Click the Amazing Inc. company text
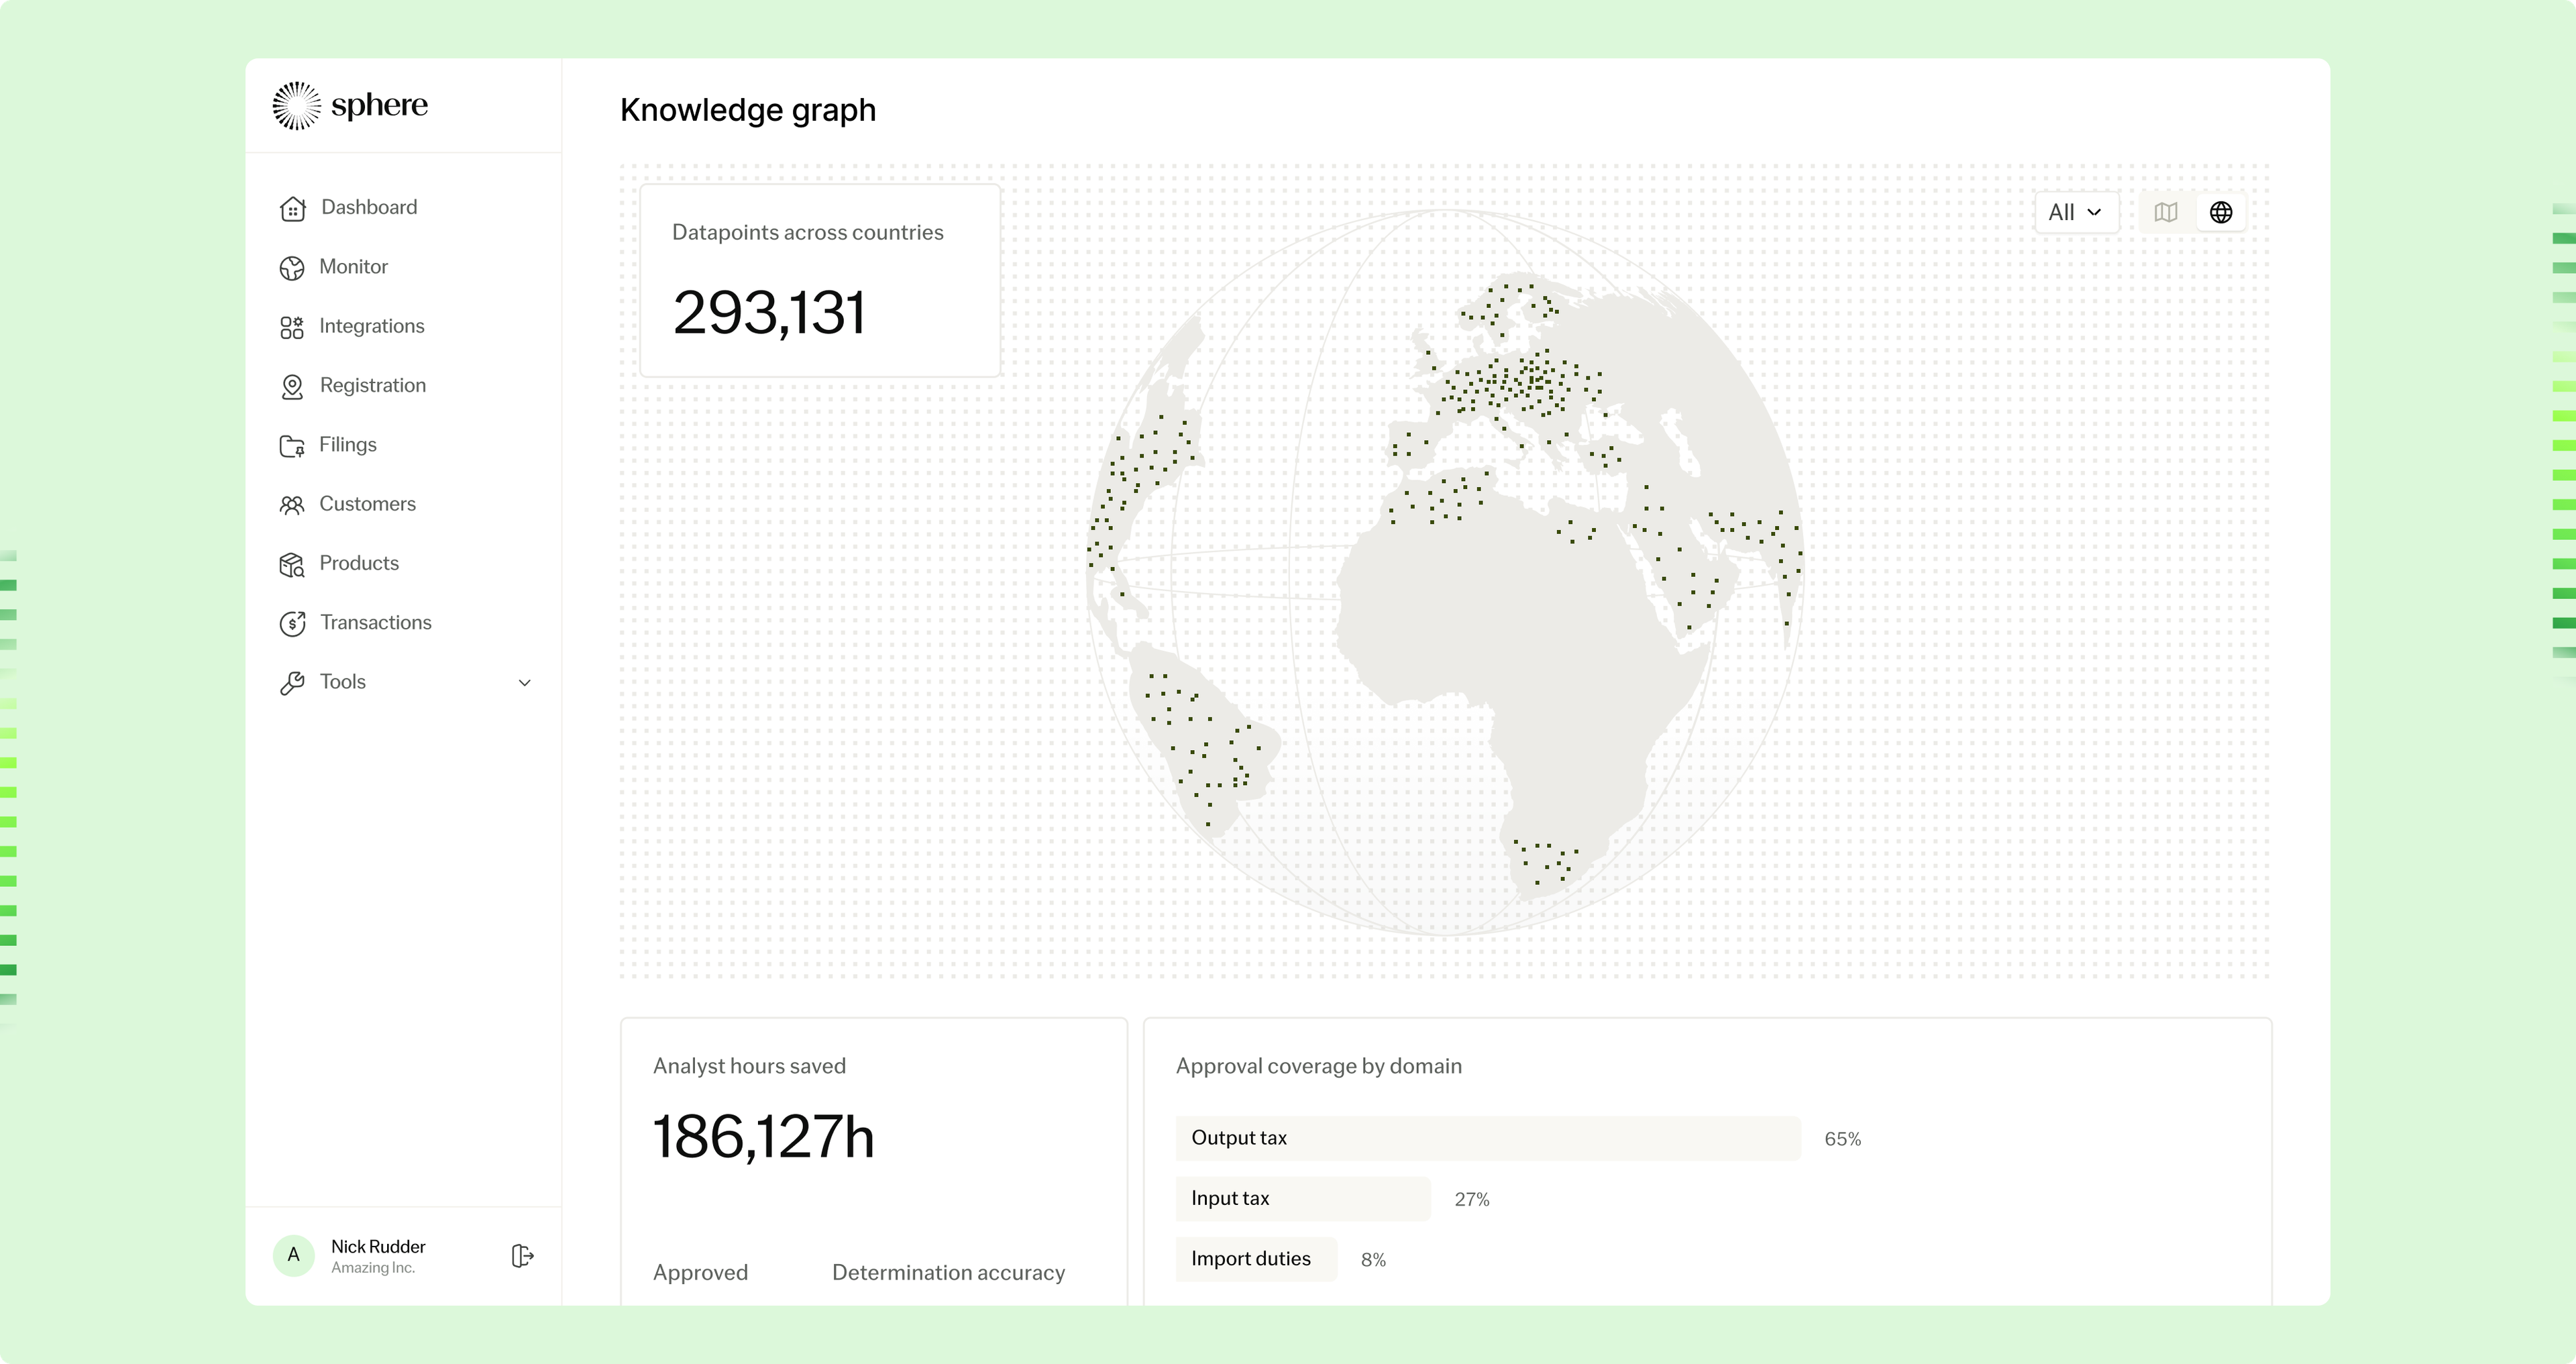The width and height of the screenshot is (2576, 1364). (372, 1267)
